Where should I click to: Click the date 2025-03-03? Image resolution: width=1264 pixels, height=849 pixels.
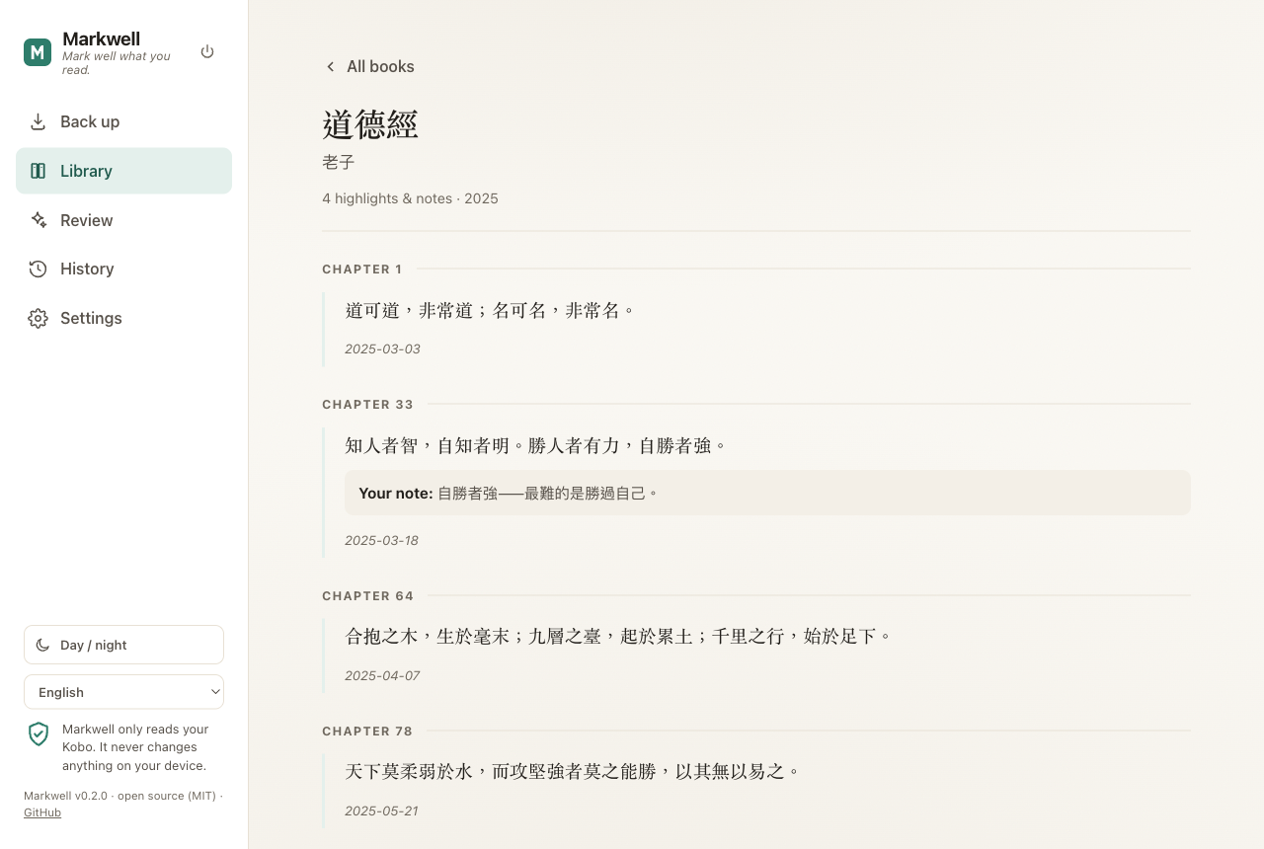[x=382, y=348]
